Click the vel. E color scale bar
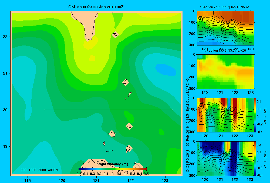This screenshot has width=270, height=183. point(255,159)
